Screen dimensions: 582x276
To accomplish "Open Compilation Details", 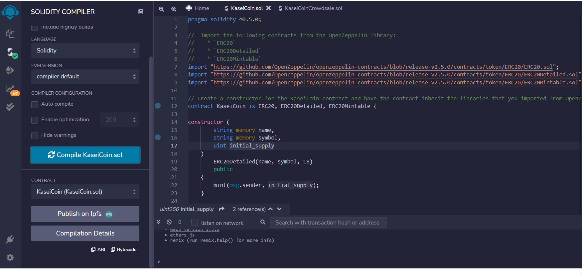I will [x=85, y=233].
